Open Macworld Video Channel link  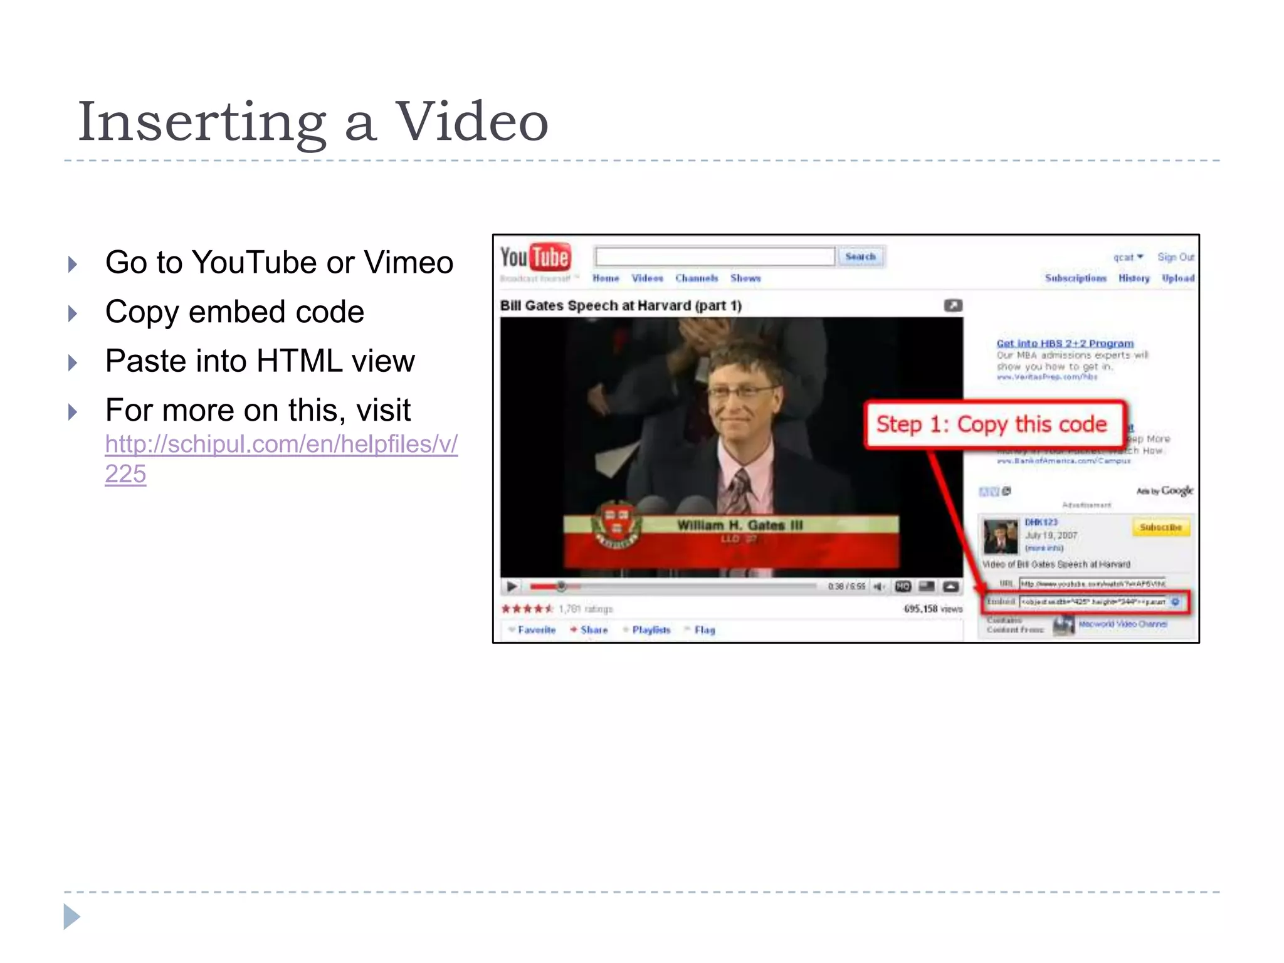(x=1123, y=624)
